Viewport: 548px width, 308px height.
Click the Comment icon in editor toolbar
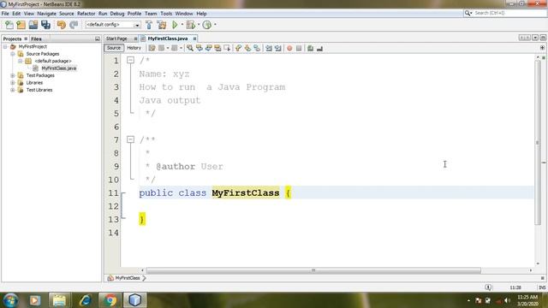tap(310, 48)
